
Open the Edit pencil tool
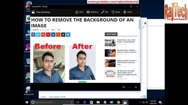coord(105,12)
